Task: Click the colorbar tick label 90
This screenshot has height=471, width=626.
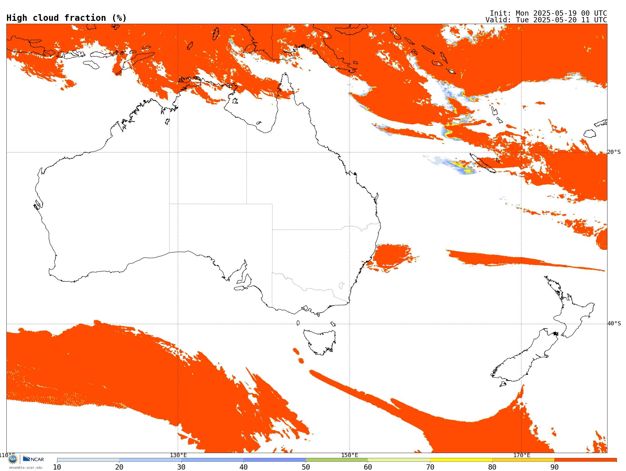Action: pyautogui.click(x=554, y=467)
